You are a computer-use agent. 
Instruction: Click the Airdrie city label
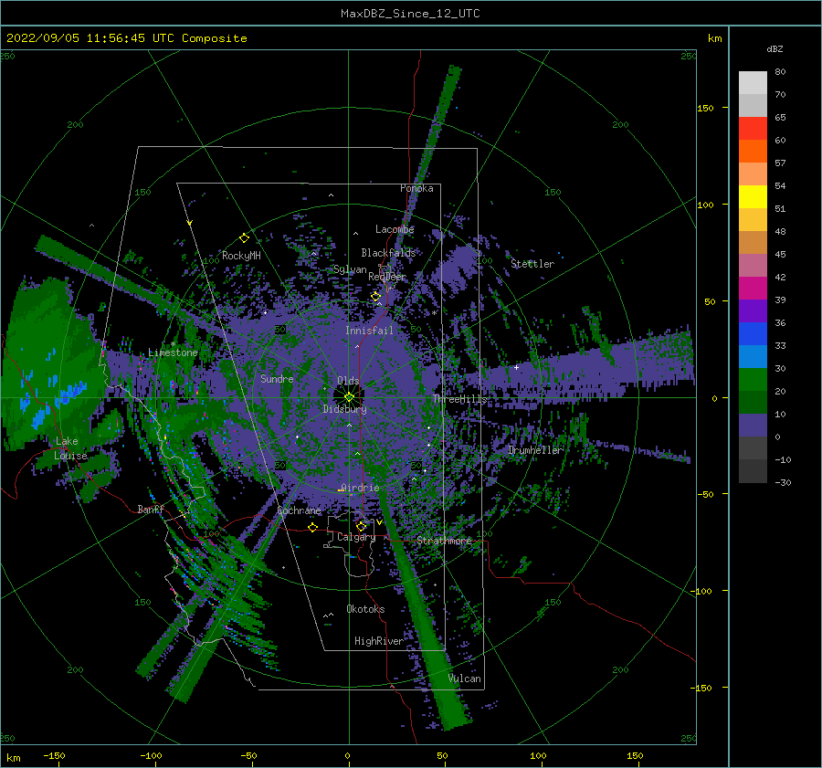pos(360,488)
